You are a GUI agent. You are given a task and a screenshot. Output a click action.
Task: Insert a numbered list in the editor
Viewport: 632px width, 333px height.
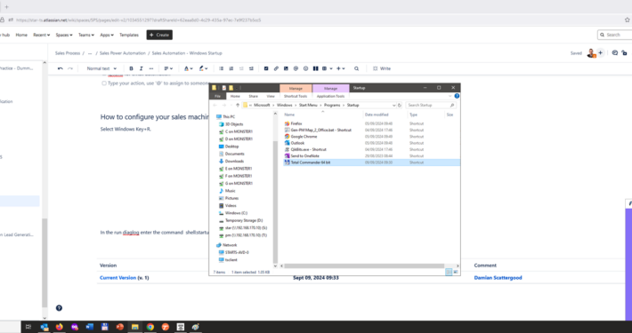[x=231, y=68]
